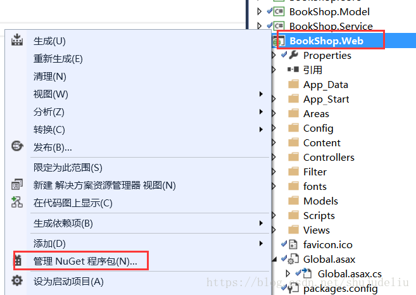Click the Global.asax.cs file icon

pos(306,273)
